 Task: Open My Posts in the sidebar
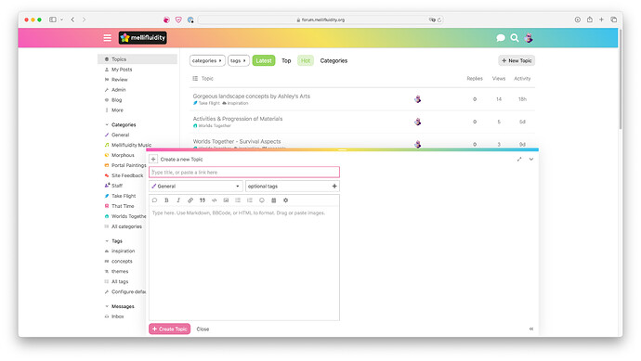122,70
